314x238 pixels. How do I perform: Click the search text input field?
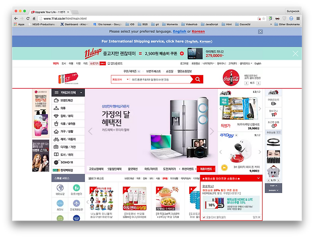pos(160,79)
